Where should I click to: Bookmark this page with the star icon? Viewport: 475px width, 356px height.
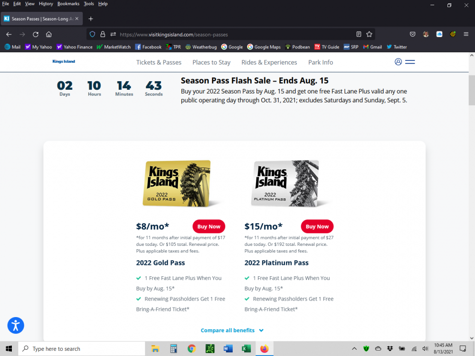[x=369, y=34]
